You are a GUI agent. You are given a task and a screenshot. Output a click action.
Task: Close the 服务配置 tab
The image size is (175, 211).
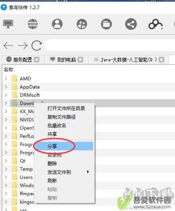pos(36,60)
